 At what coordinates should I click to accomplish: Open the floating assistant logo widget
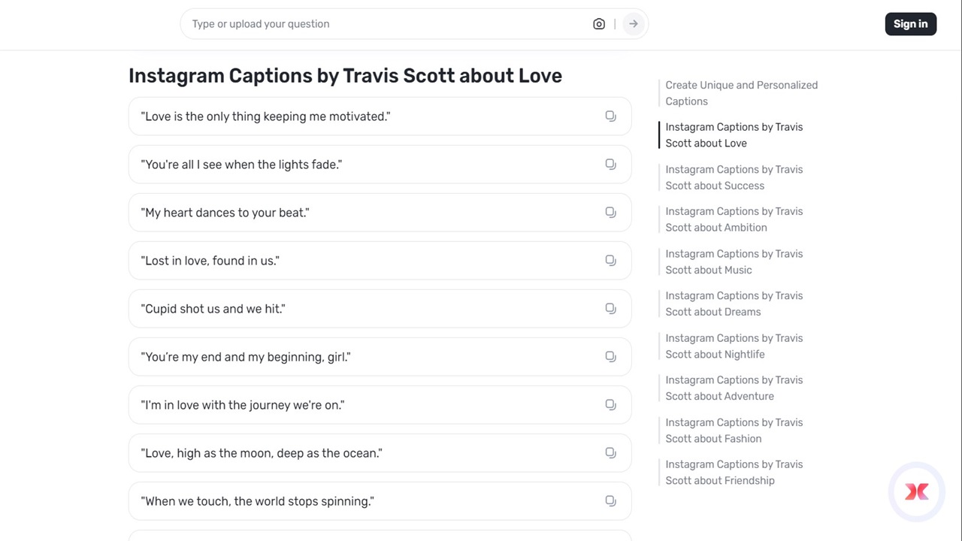coord(917,491)
